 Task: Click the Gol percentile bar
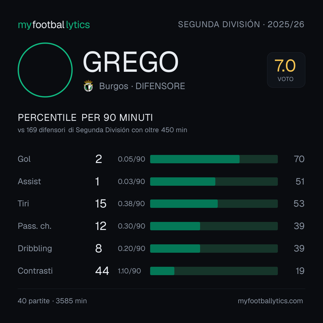[x=214, y=159]
